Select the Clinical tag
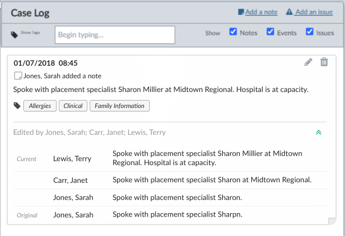This screenshot has width=345, height=236. point(73,106)
